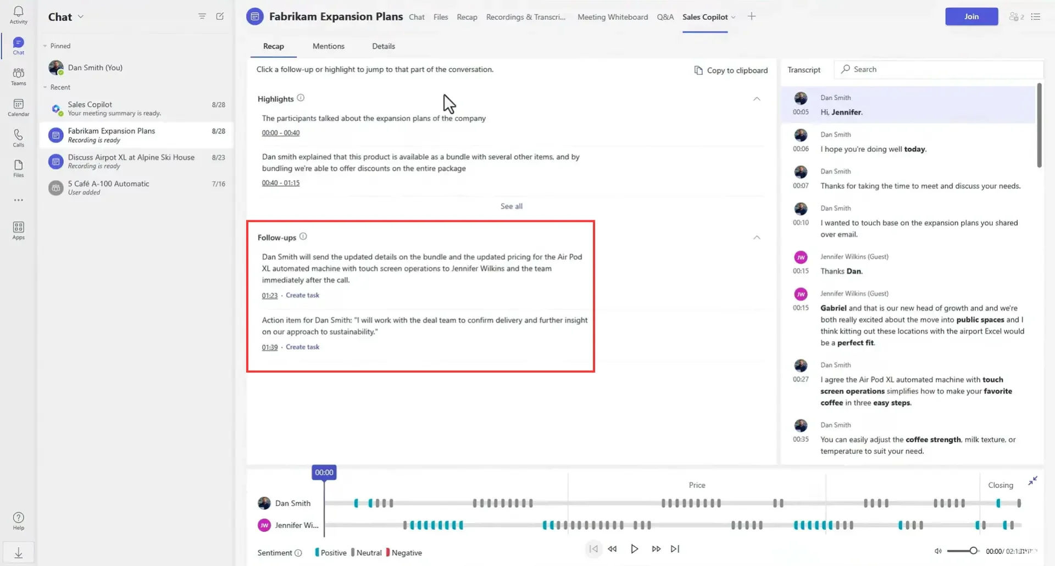Viewport: 1055px width, 566px height.
Task: Fast forward the recording playback
Action: pos(656,548)
